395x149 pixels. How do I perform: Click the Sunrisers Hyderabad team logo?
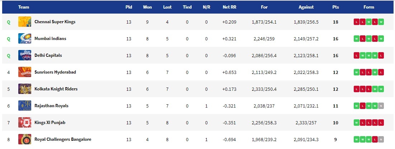(25, 72)
